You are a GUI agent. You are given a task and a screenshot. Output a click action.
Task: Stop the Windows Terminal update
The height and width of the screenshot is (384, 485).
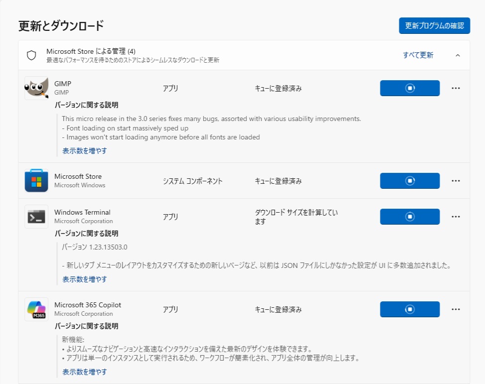click(x=410, y=217)
